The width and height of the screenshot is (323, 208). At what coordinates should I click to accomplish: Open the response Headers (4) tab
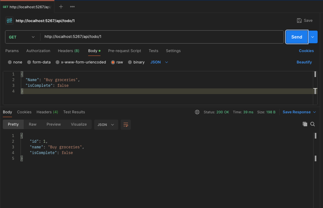coord(47,112)
